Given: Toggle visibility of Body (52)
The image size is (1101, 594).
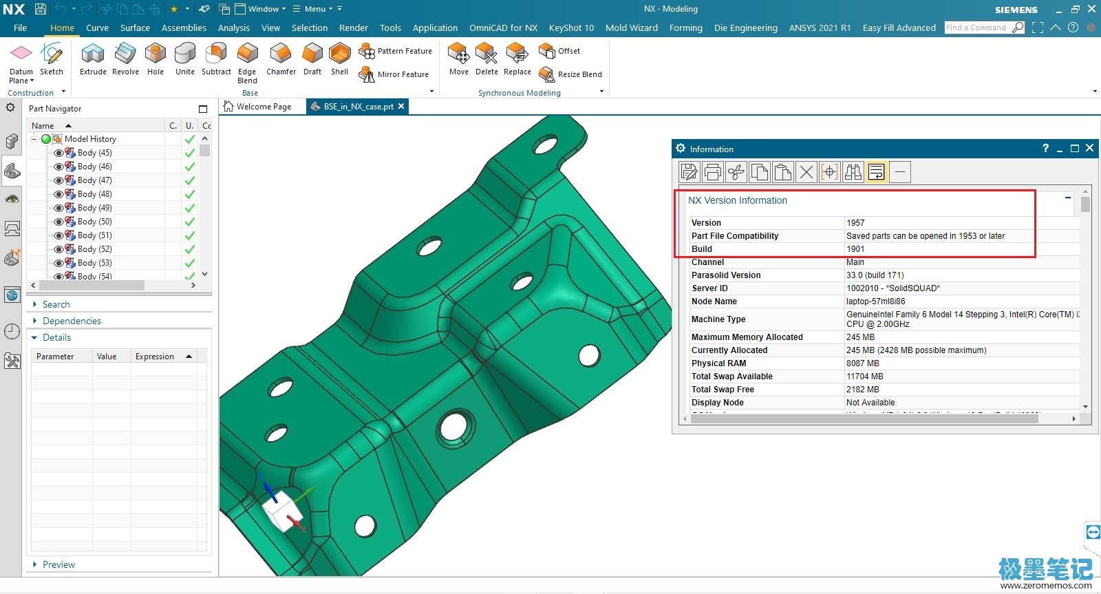Looking at the screenshot, I should [58, 249].
